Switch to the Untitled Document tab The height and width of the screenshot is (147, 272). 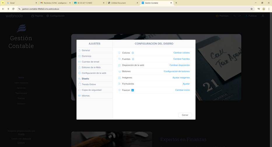[x=121, y=3]
